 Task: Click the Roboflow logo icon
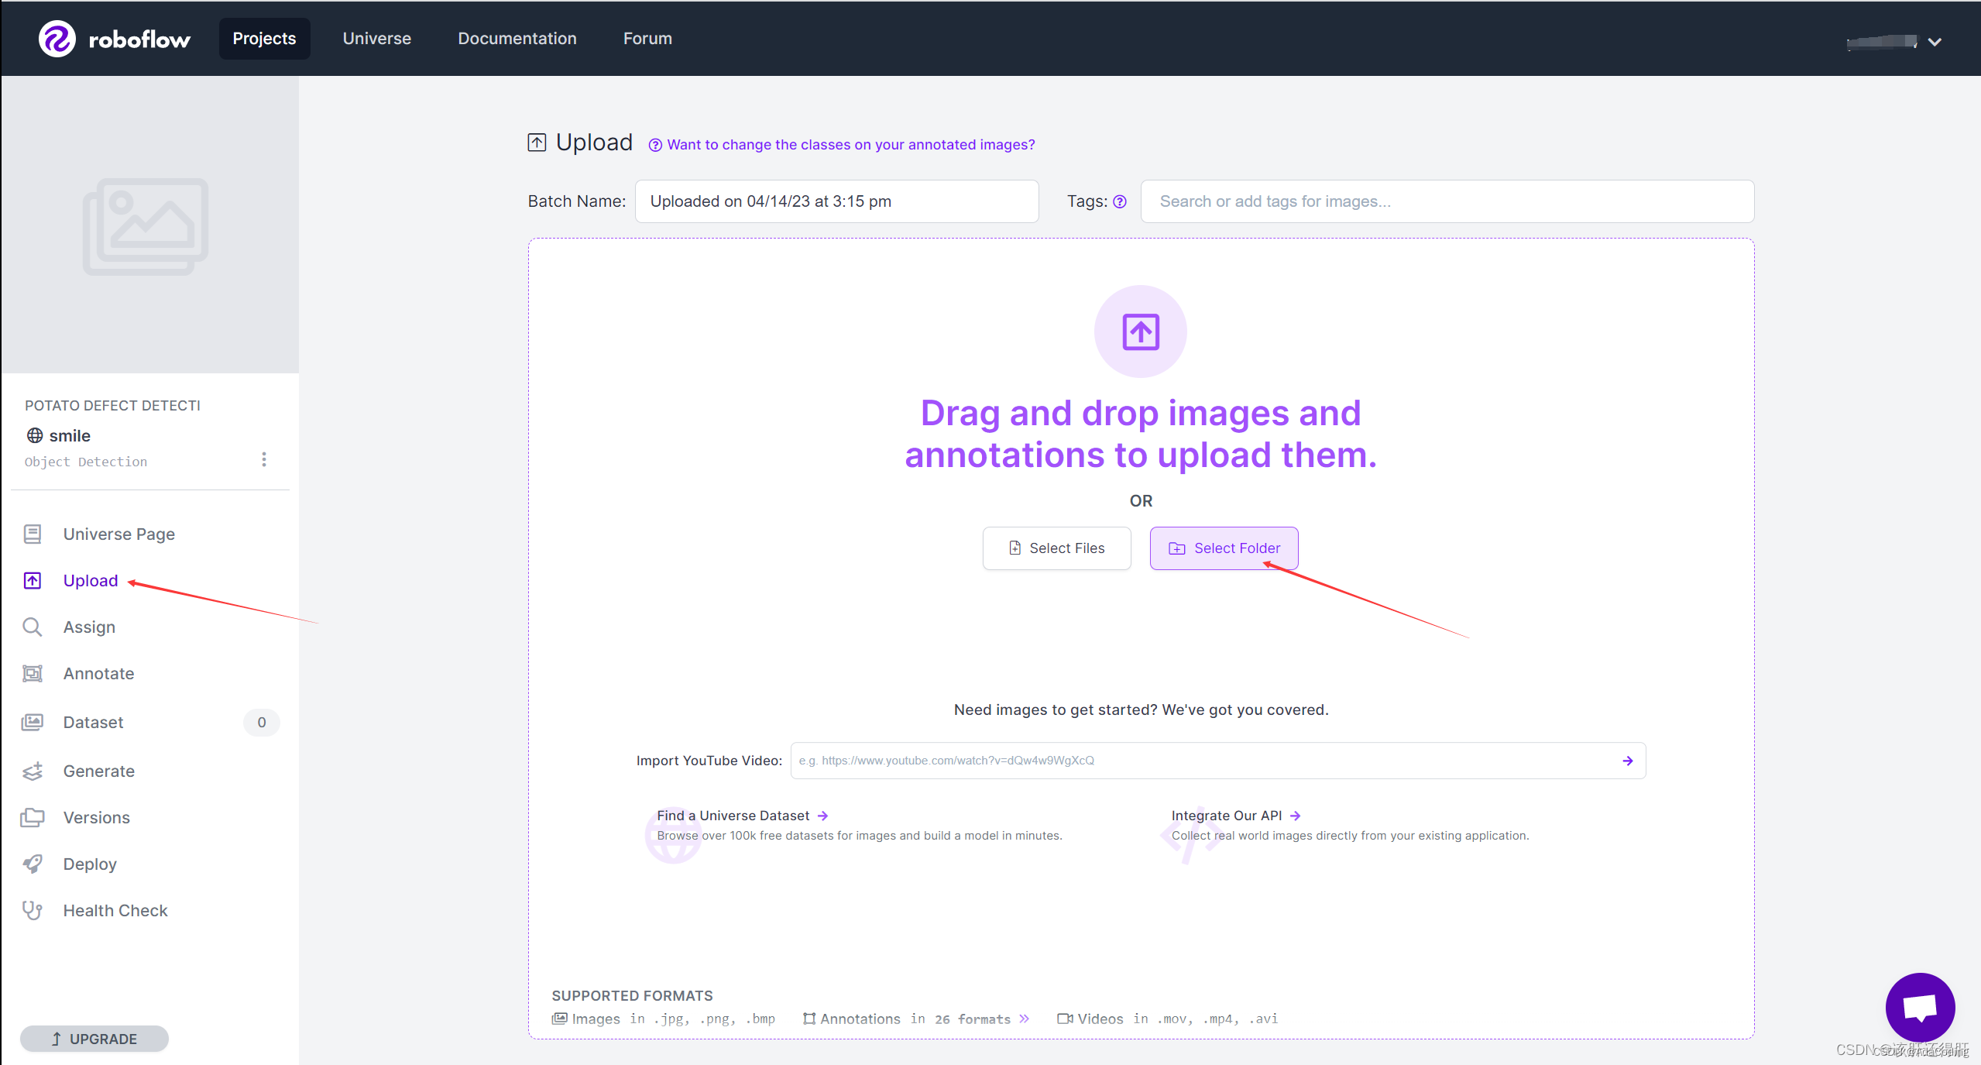pos(57,39)
